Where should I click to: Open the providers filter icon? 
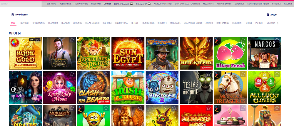pos(13,14)
